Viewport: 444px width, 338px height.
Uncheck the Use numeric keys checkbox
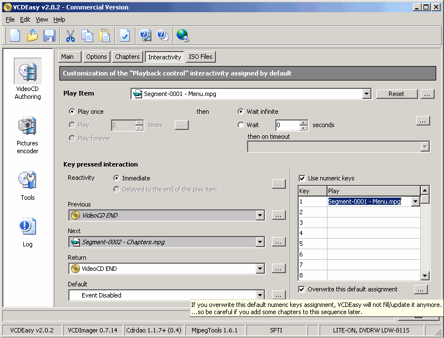302,178
